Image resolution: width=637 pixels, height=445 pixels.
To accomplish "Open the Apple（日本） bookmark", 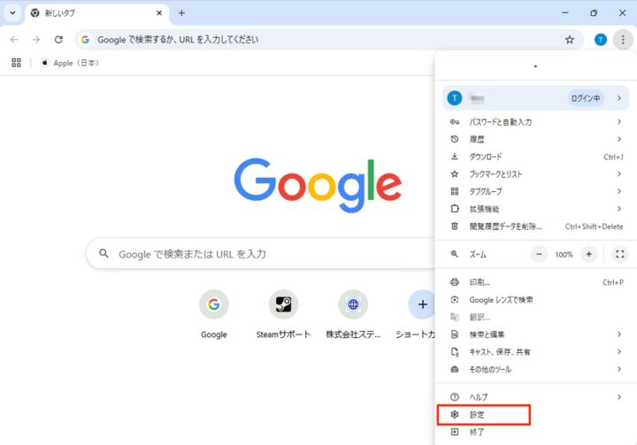I will pyautogui.click(x=70, y=63).
